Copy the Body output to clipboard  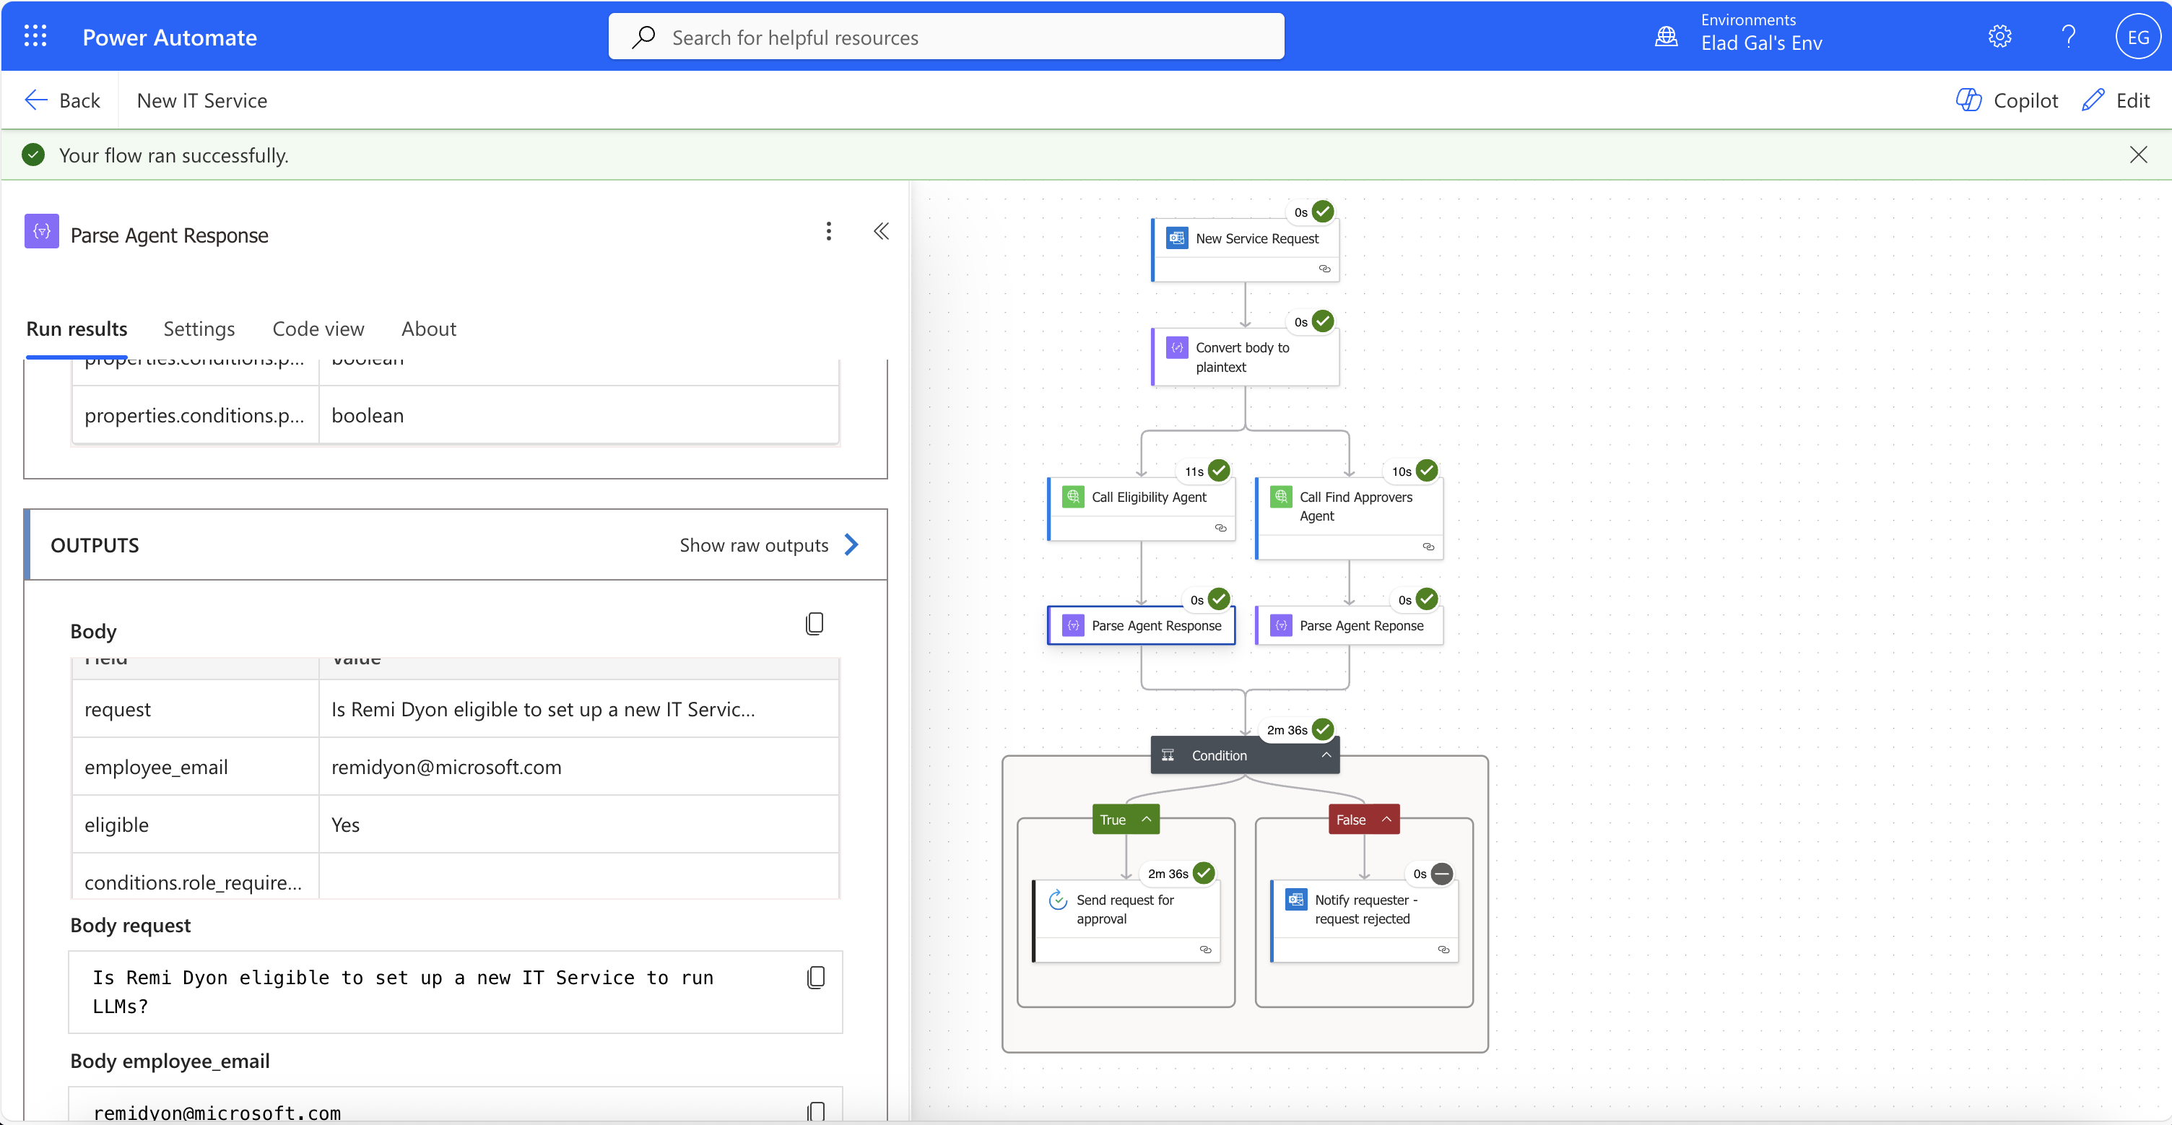[x=814, y=623]
